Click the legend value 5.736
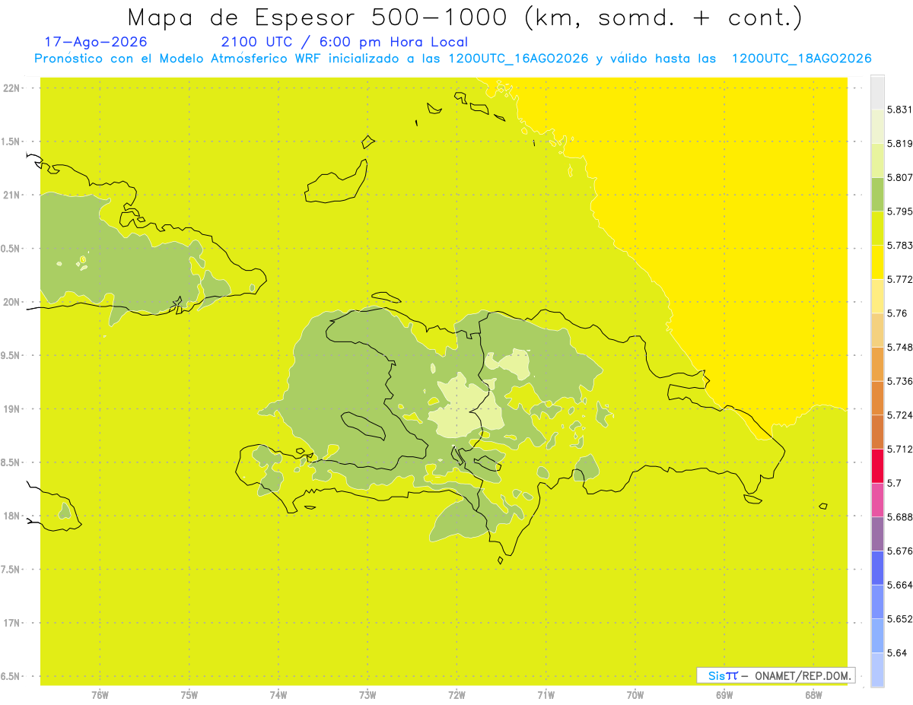This screenshot has width=913, height=705. coord(899,381)
